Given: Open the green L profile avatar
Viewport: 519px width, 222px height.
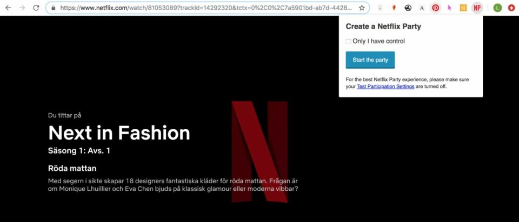Looking at the screenshot, I should pyautogui.click(x=497, y=8).
